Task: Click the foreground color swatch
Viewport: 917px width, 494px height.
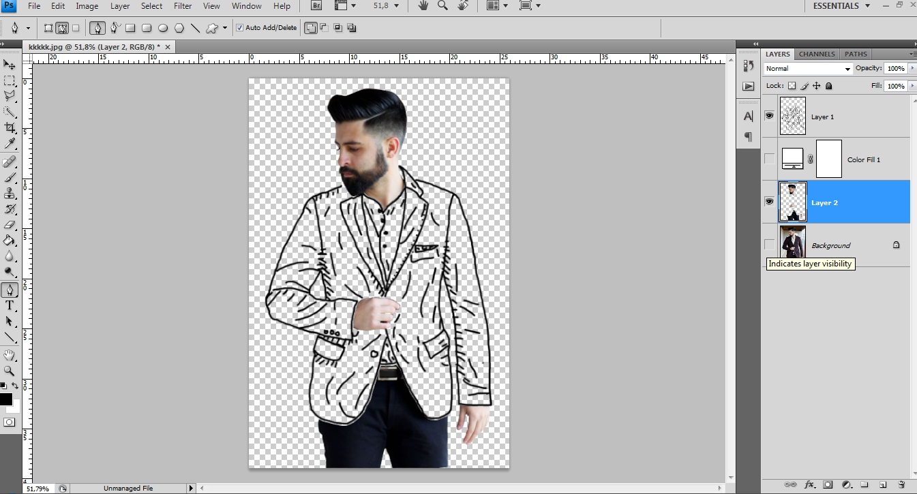Action: (5, 399)
